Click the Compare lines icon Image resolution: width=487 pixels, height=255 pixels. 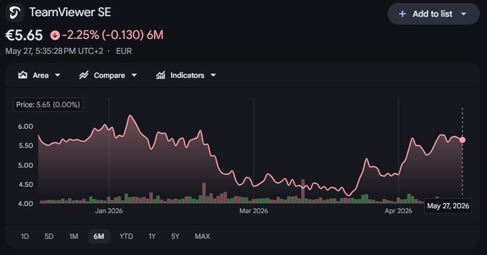[x=83, y=75]
